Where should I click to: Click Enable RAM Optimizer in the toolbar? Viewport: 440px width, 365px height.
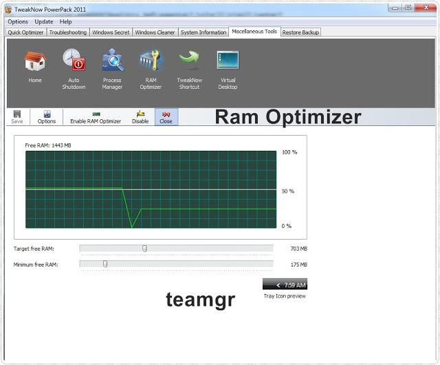point(96,117)
